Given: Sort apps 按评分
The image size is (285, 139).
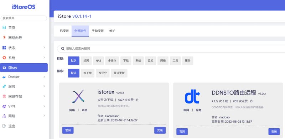Looking at the screenshot, I should [x=103, y=73].
